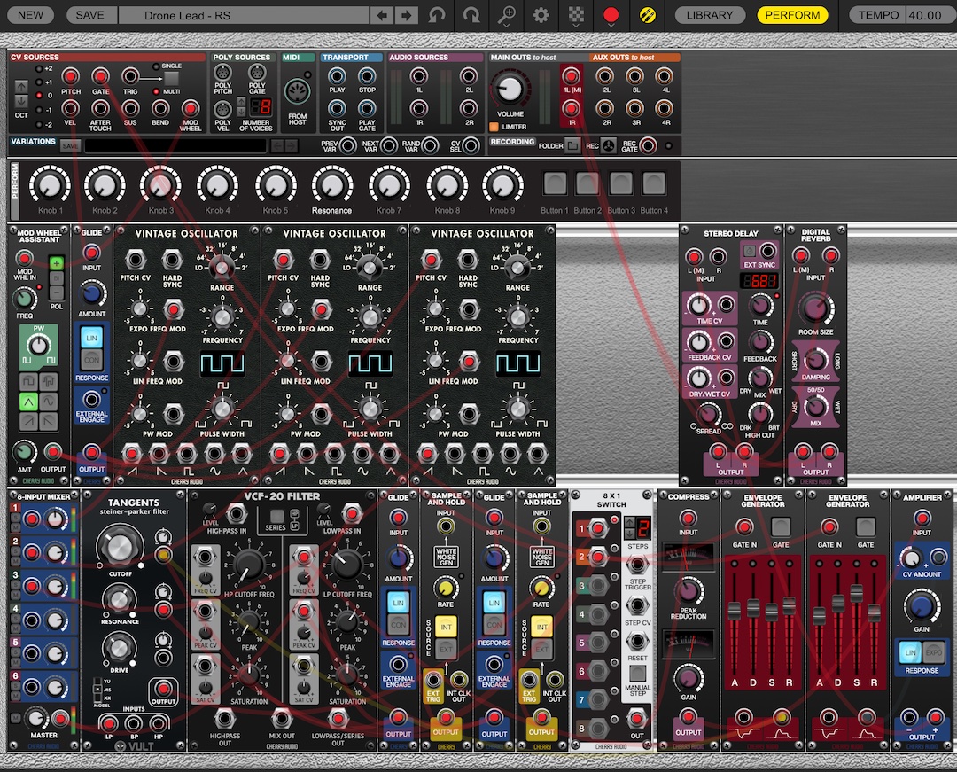
Task: Click Perform Button 4
Action: coord(654,183)
